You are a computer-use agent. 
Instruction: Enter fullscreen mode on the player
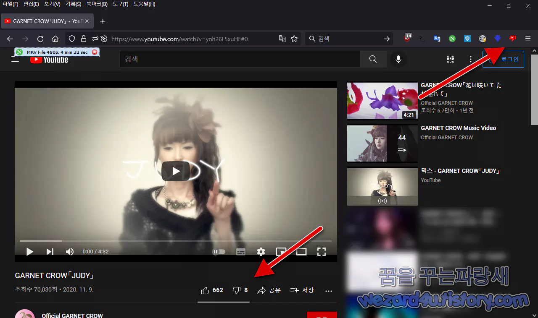322,251
